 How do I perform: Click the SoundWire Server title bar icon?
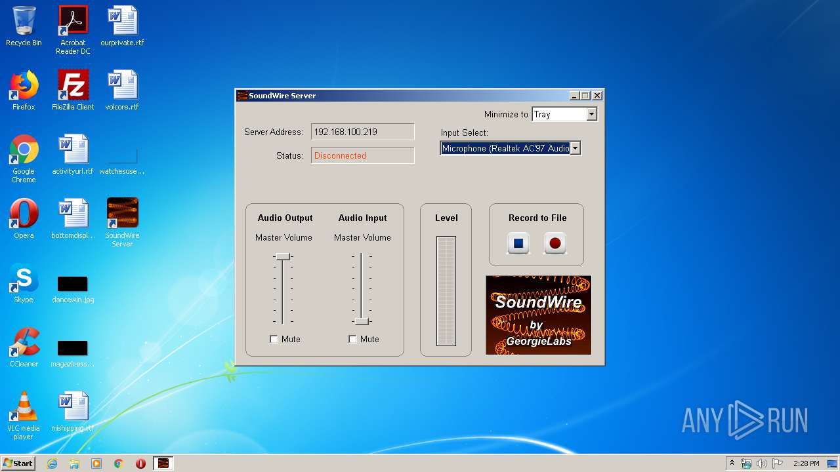pos(242,96)
